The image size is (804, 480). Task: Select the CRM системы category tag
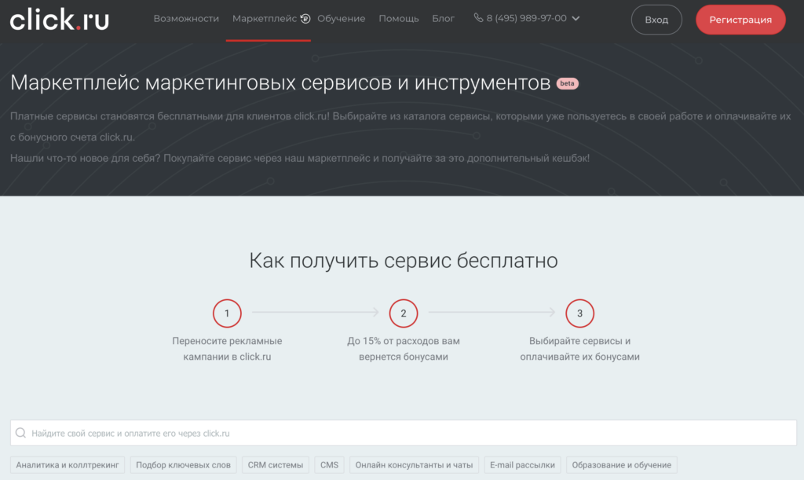tap(276, 465)
